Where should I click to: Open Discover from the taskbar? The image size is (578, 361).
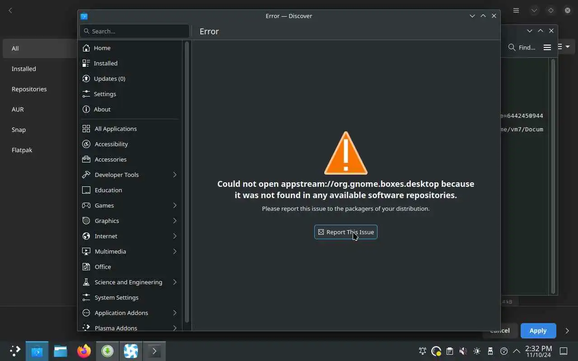[x=37, y=351]
